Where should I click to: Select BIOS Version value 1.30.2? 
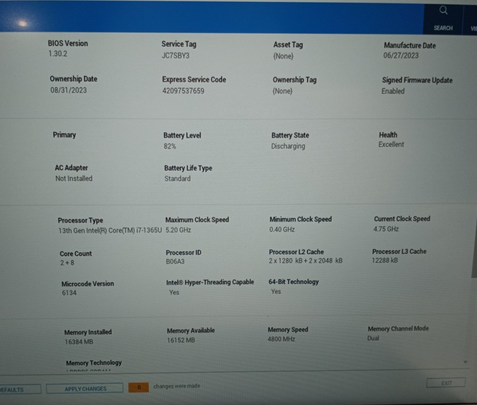pos(58,54)
